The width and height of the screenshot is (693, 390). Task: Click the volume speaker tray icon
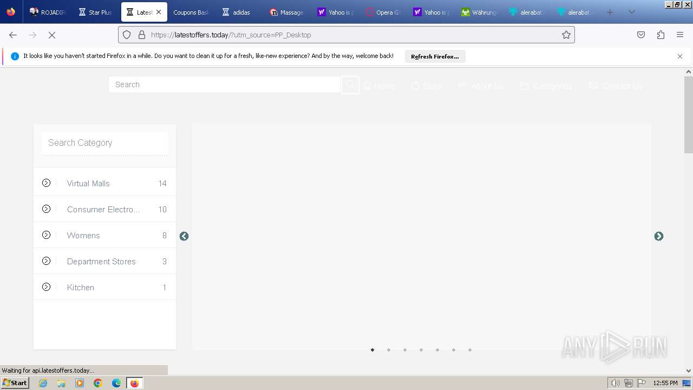(x=615, y=383)
